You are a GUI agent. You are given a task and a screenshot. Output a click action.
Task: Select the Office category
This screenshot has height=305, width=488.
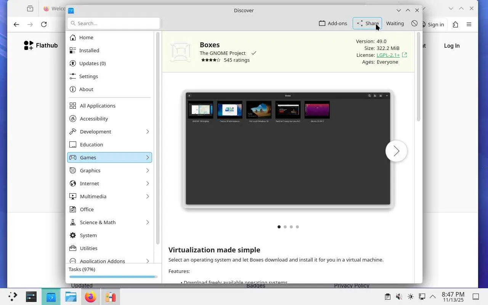(x=110, y=209)
